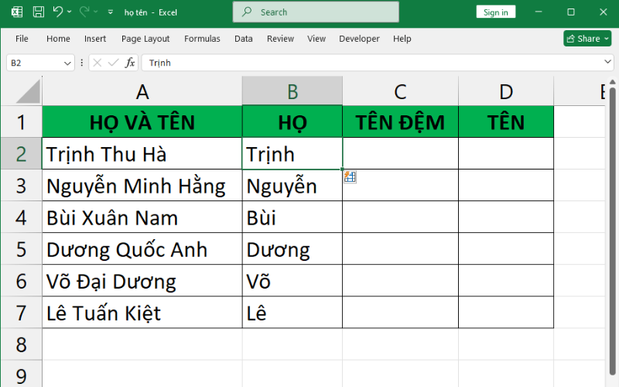This screenshot has width=619, height=387.
Task: Click the Cancel X icon in formula bar
Action: 97,63
